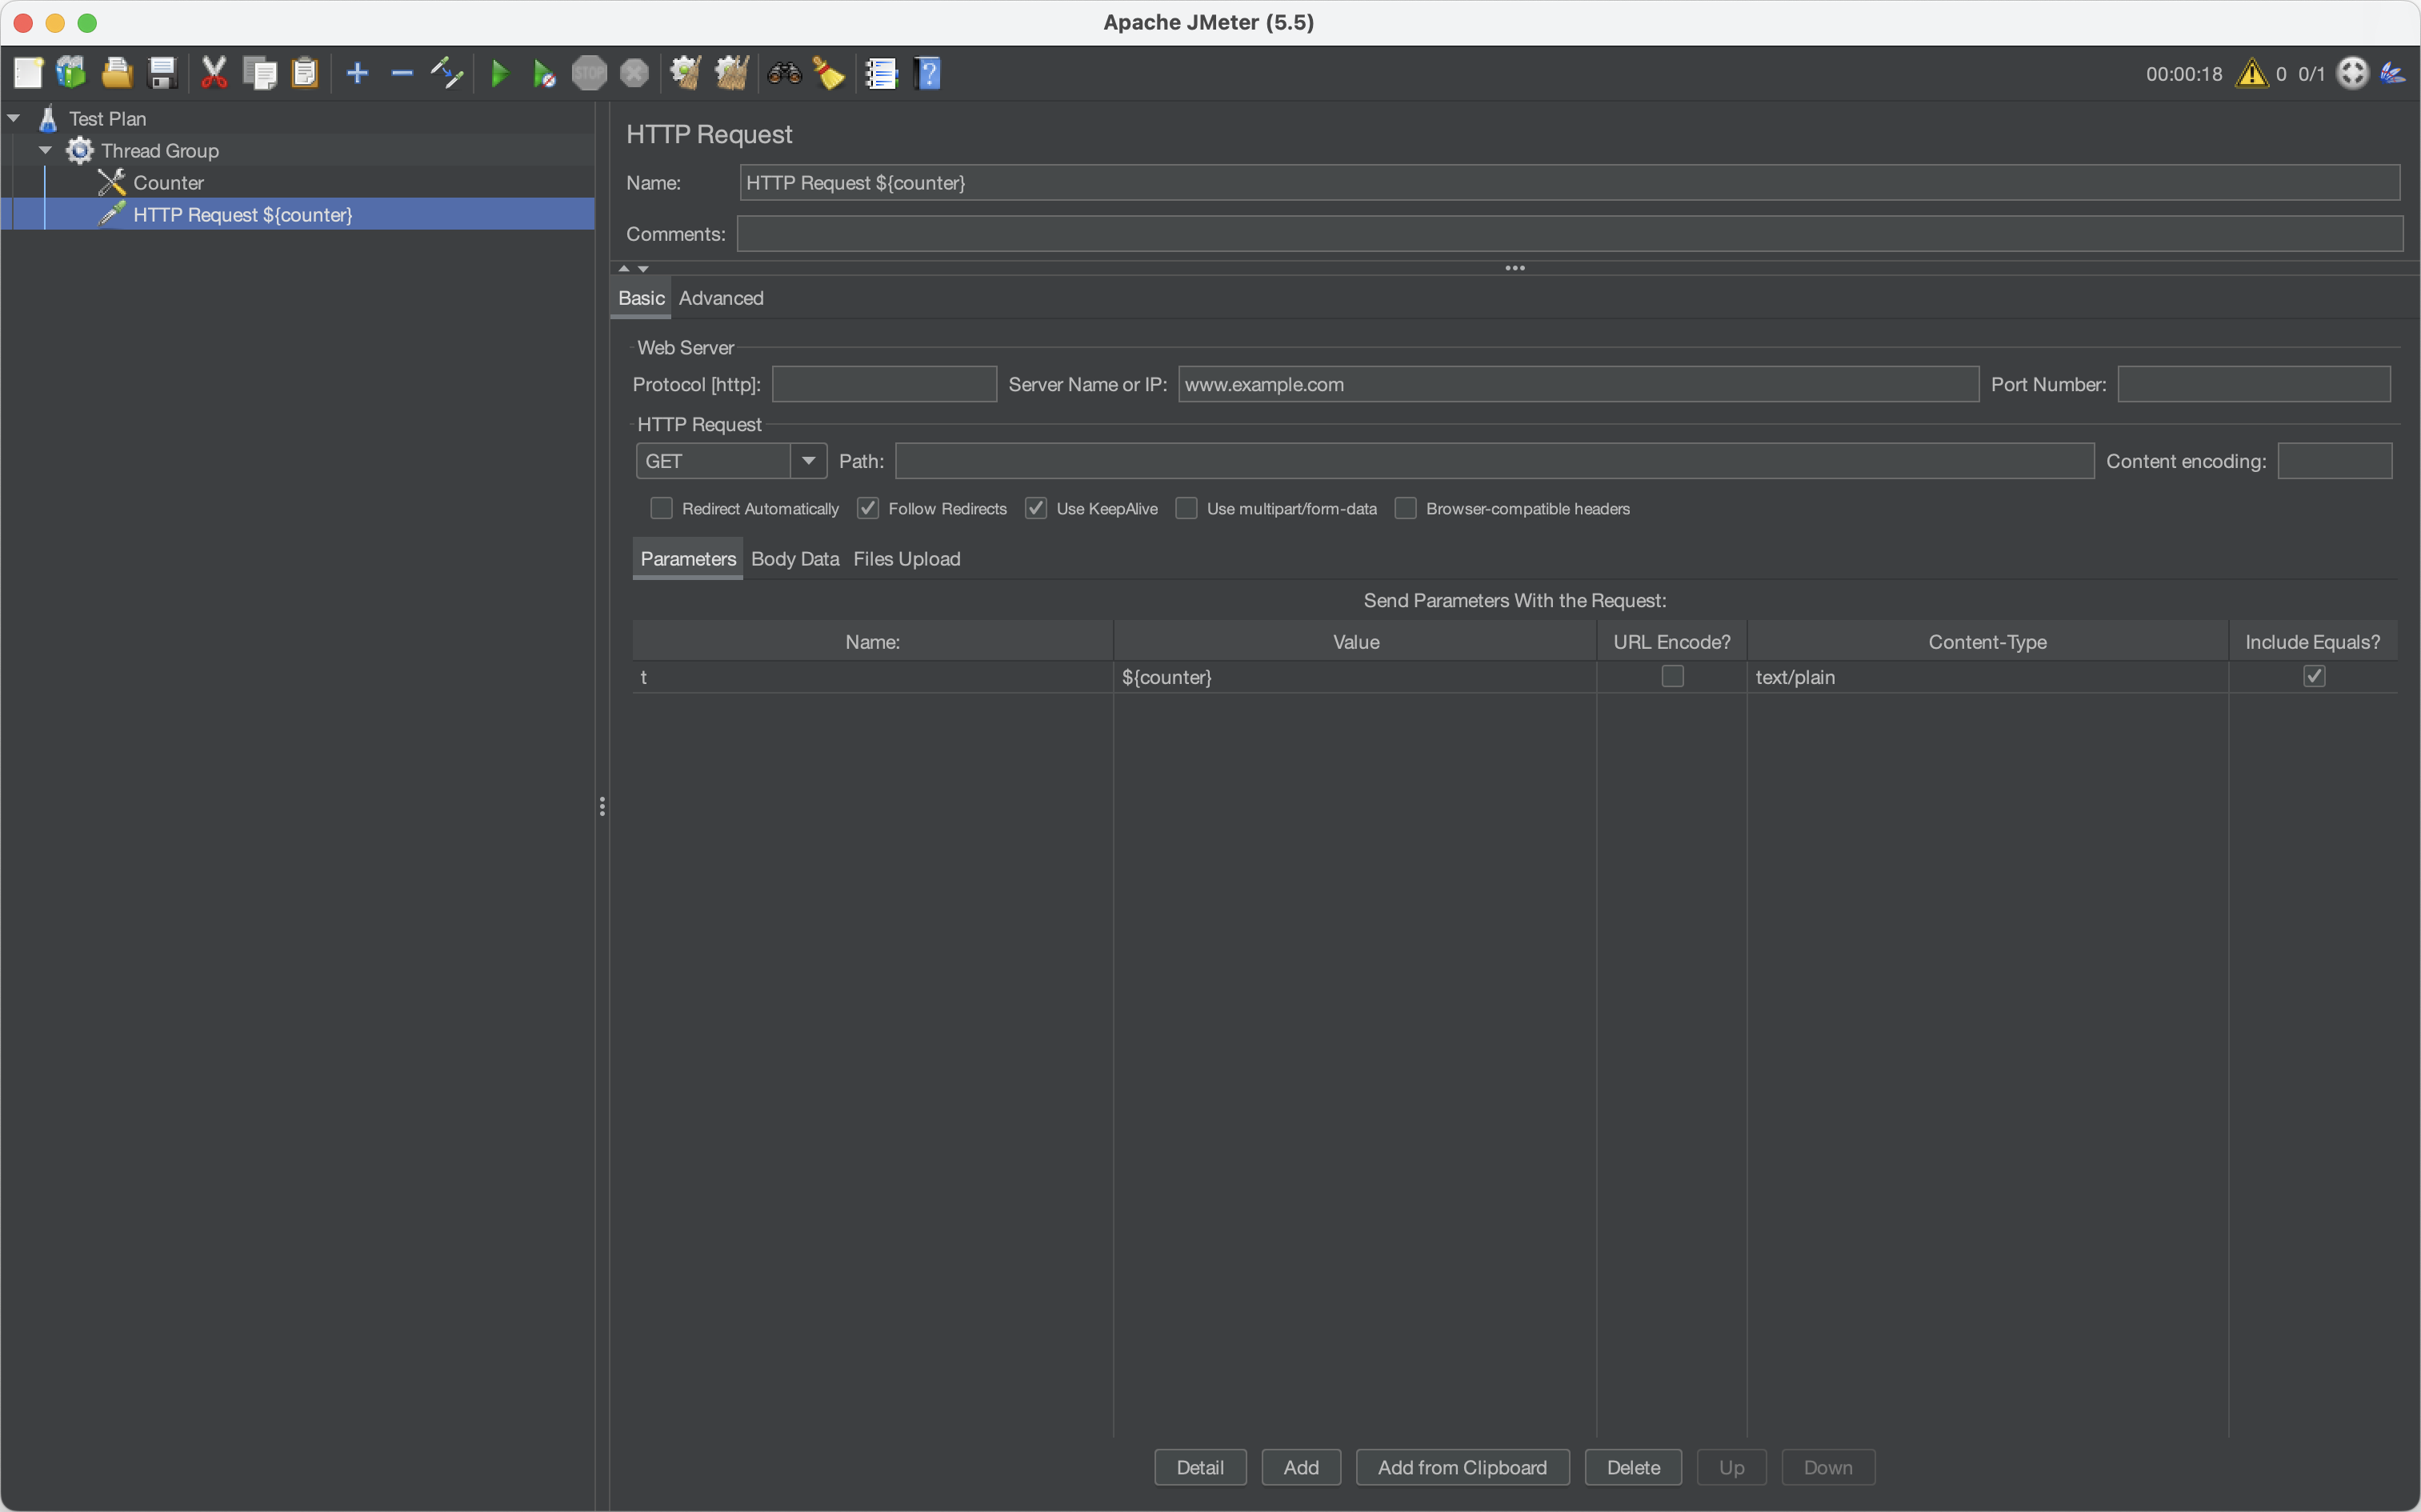Open the Function Helper list icon
This screenshot has width=2421, height=1512.
point(881,73)
